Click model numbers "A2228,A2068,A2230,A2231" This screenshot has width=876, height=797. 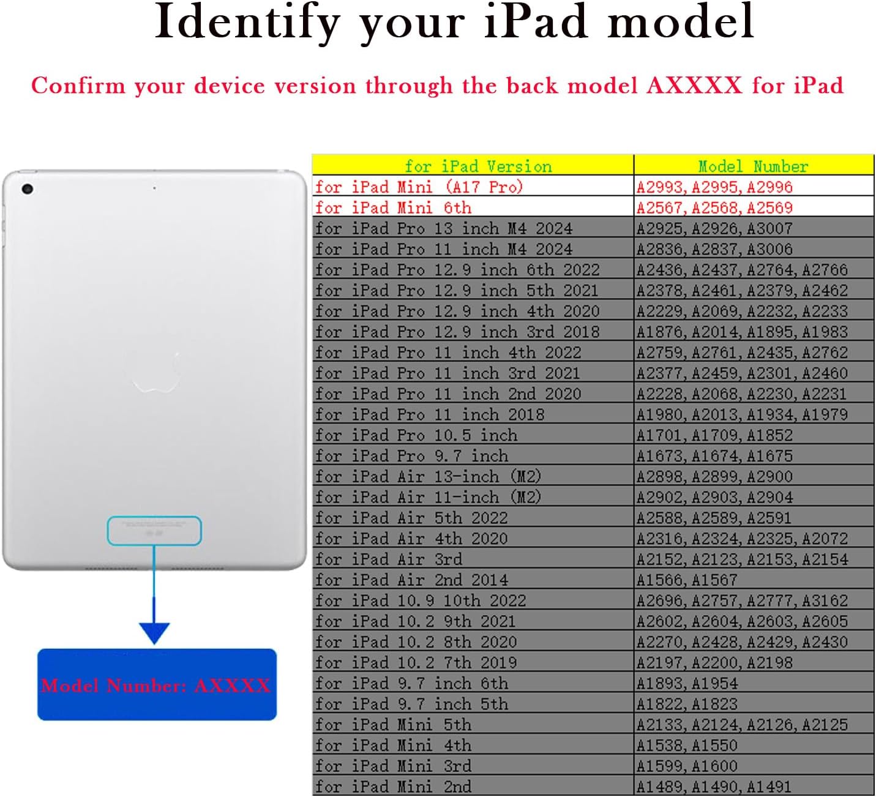click(742, 394)
